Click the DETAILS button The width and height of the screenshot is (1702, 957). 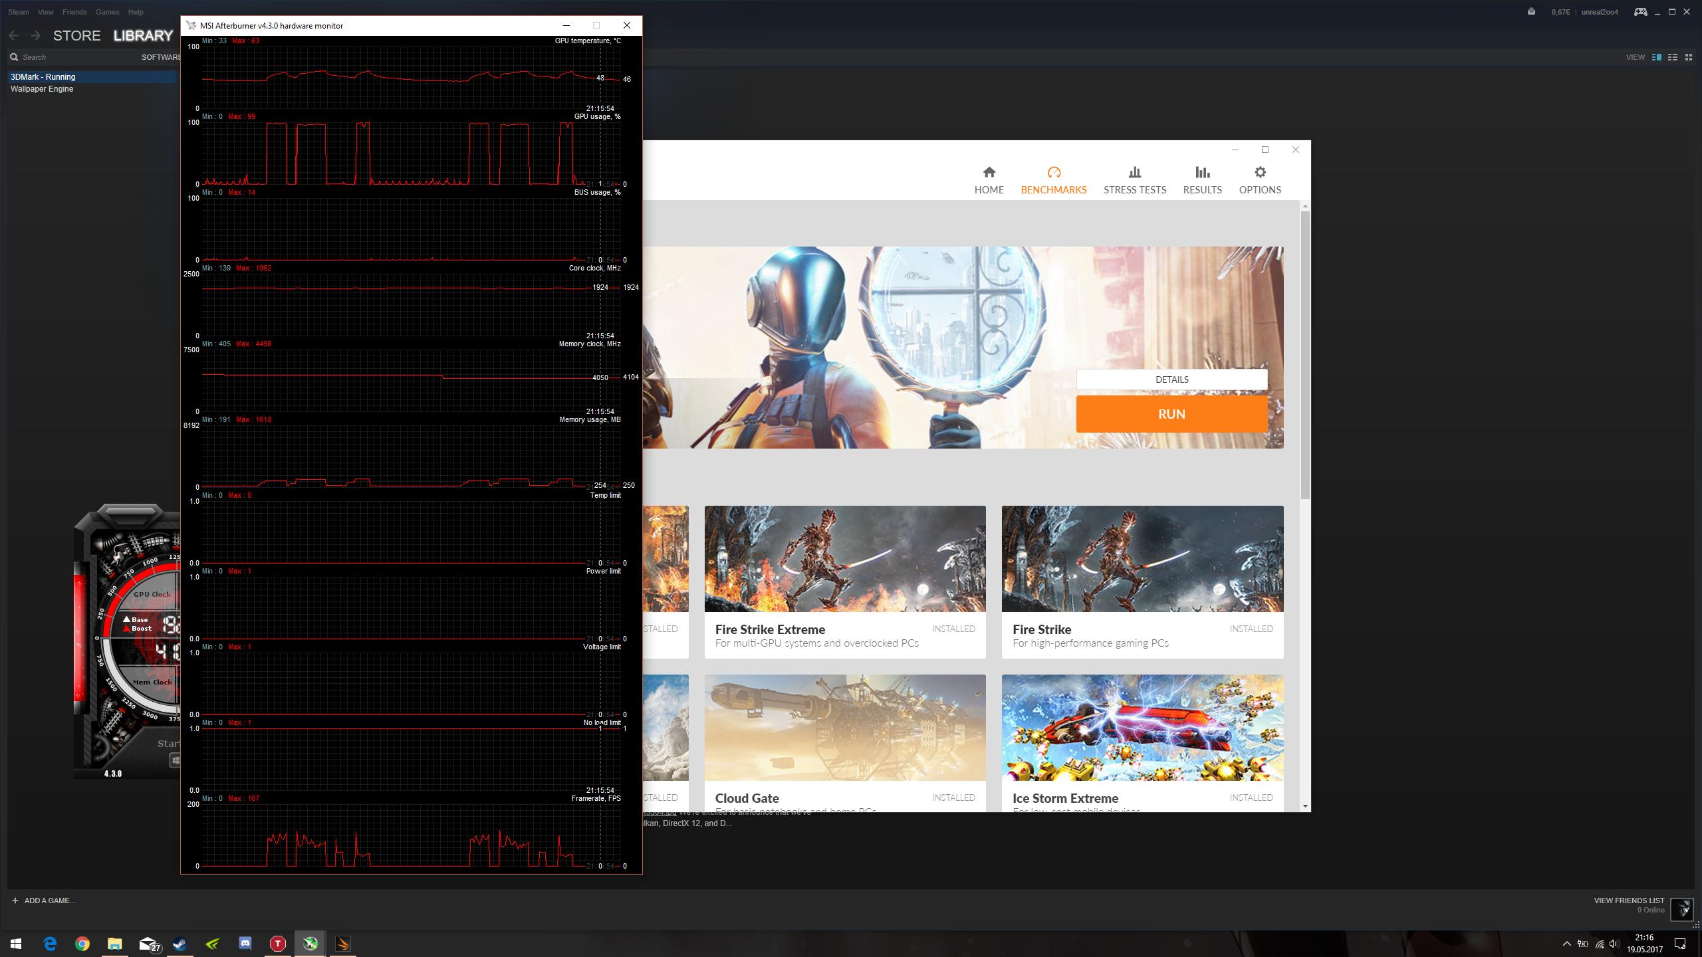pyautogui.click(x=1171, y=379)
